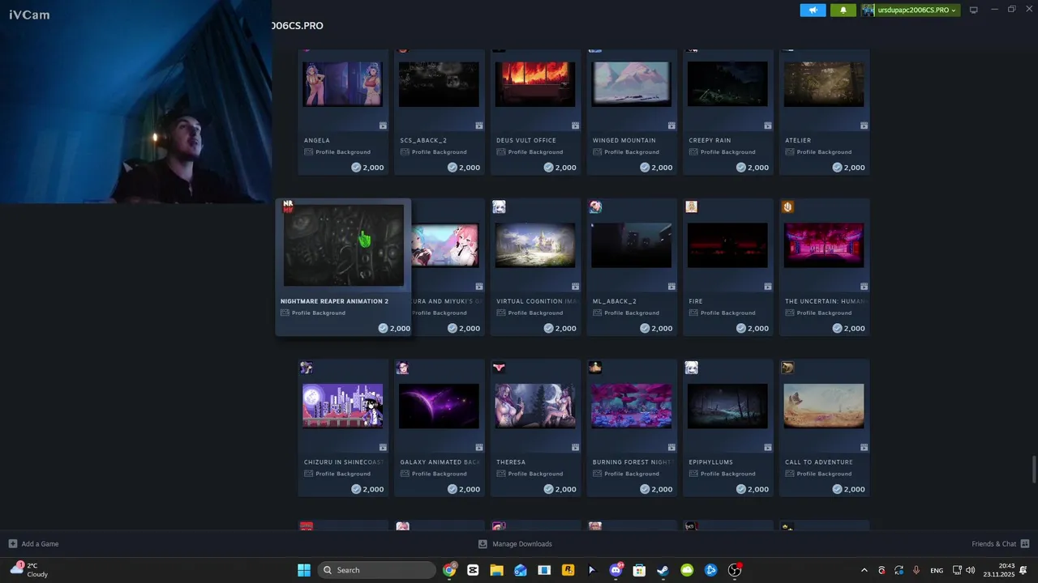Click the page scrollbar thumb

tap(1034, 469)
